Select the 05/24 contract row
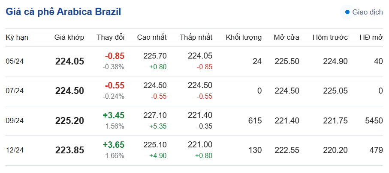Viewport: 389px width, 173px height. tap(15, 61)
